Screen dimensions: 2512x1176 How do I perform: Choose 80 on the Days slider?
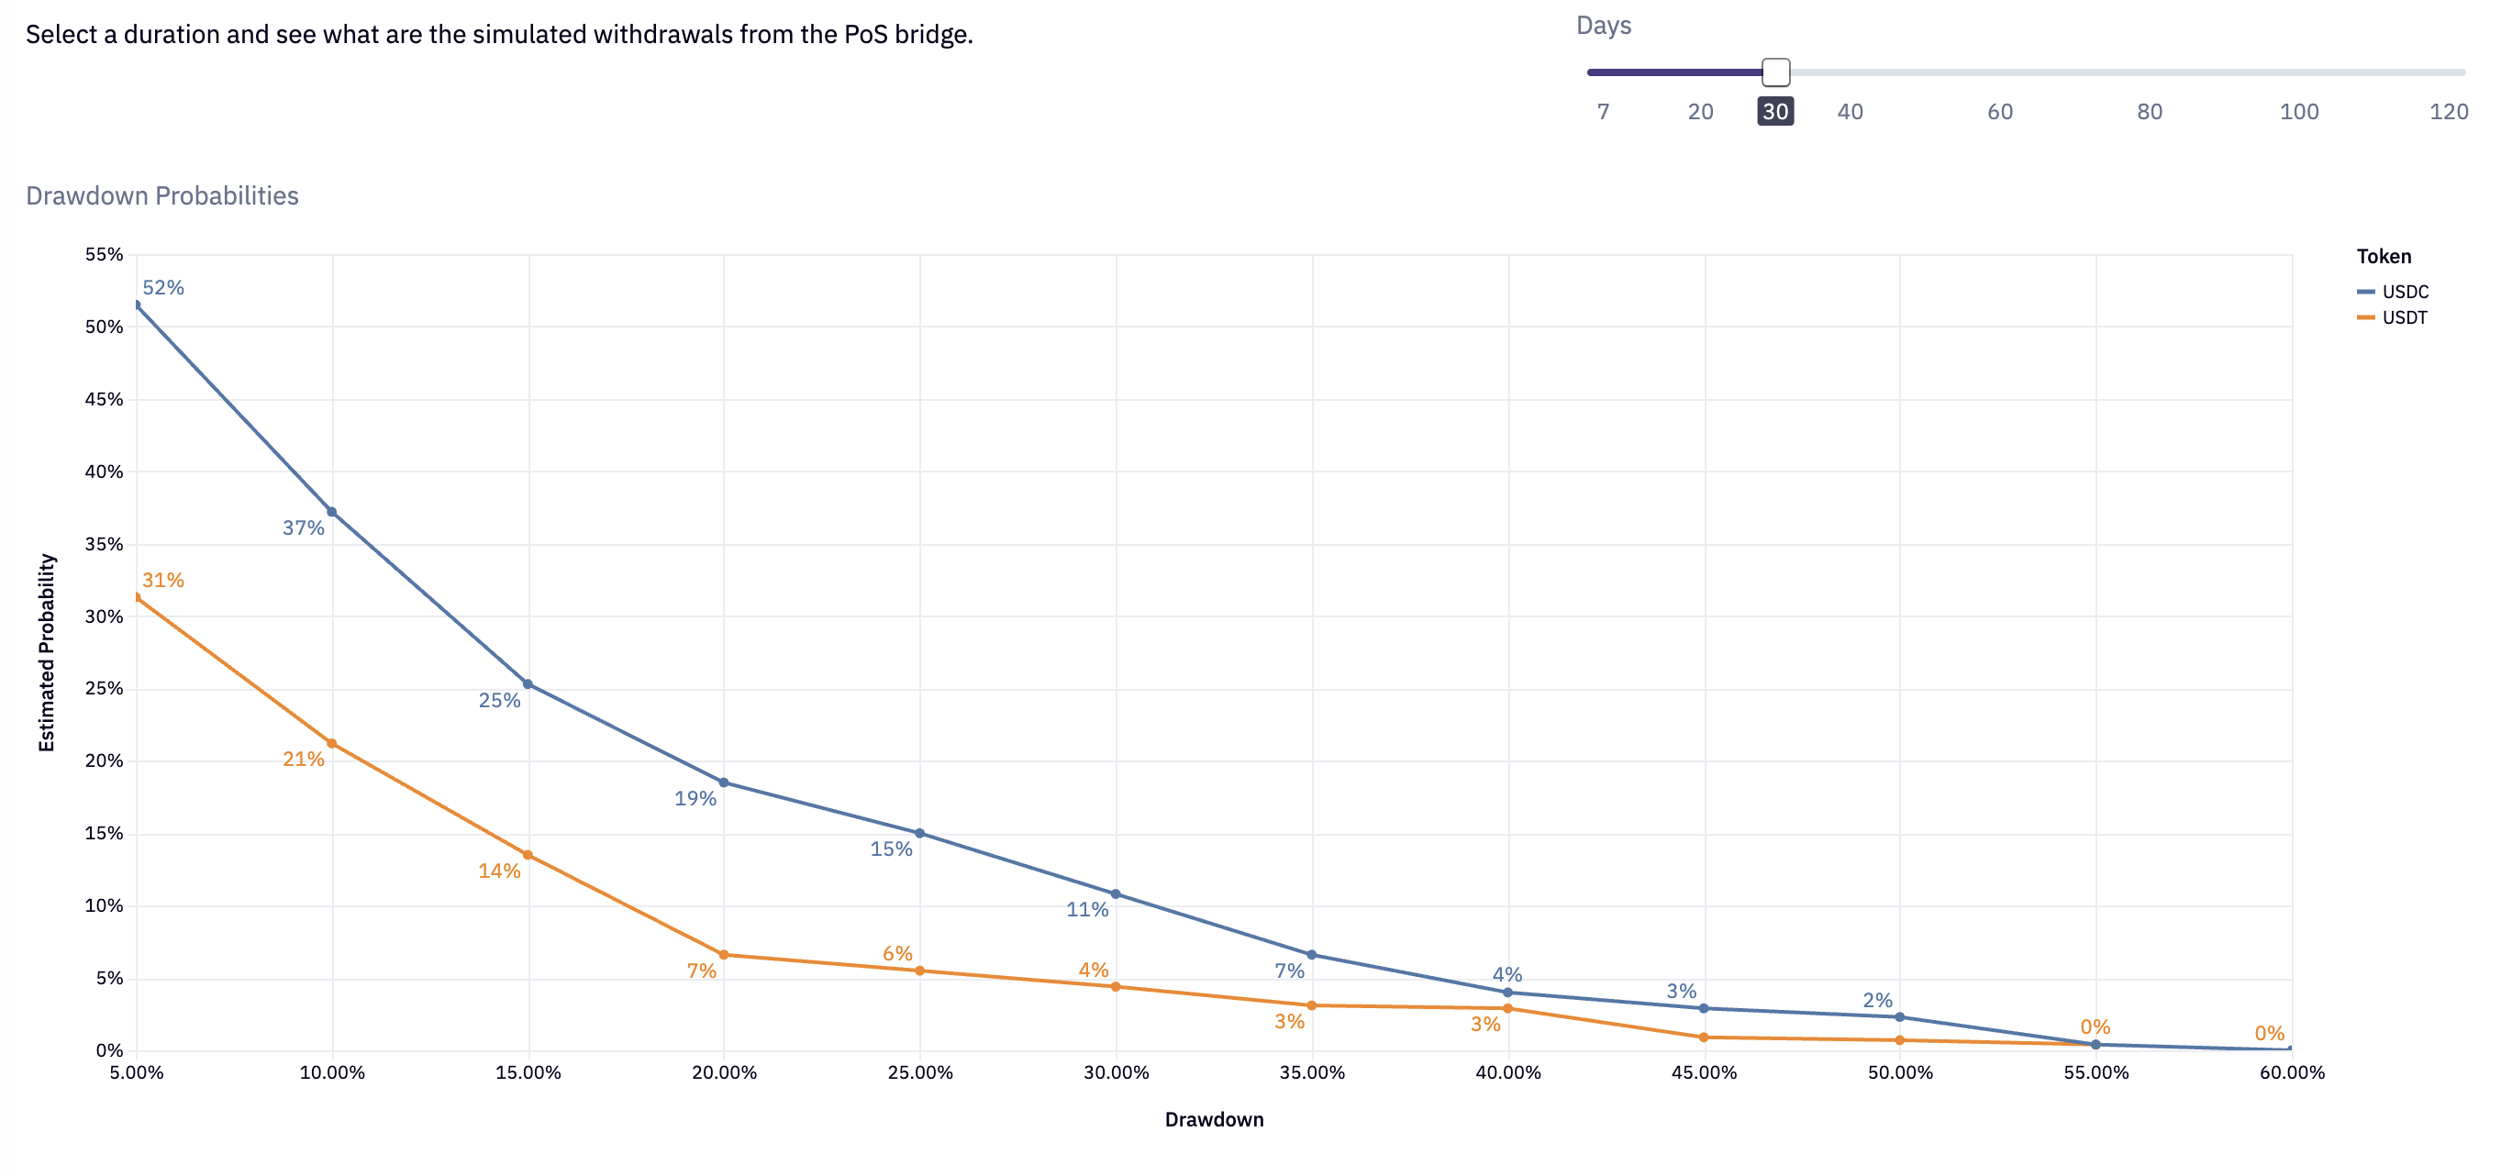tap(2150, 111)
